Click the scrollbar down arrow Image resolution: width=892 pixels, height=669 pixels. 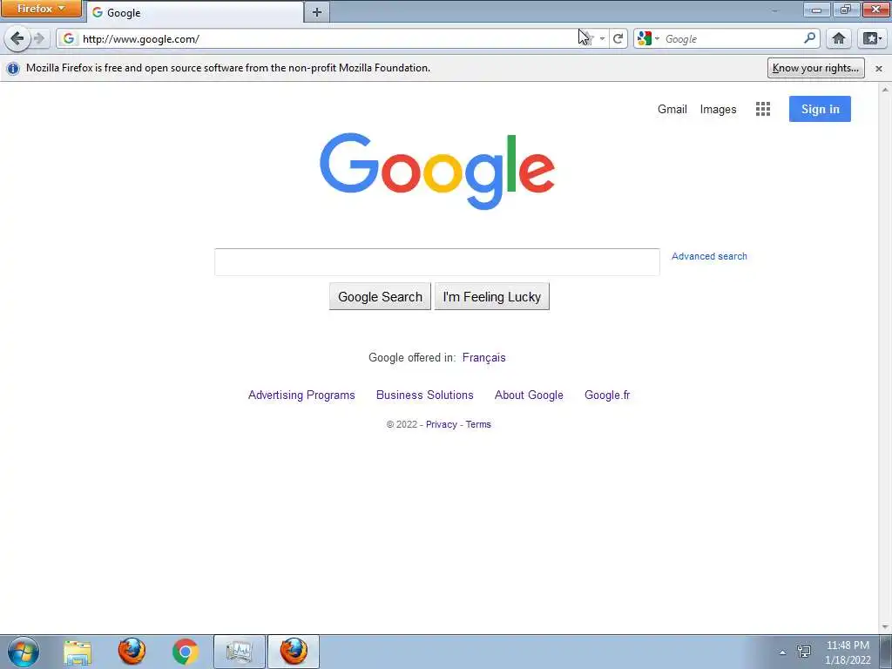click(886, 627)
